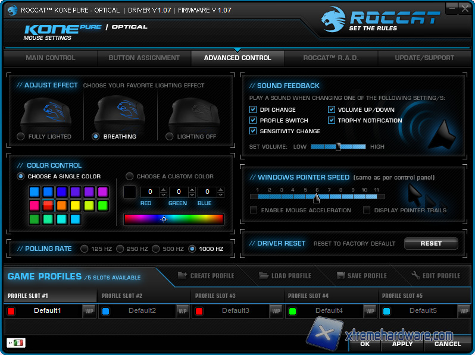Select the 500 Hz polling rate
This screenshot has height=355, width=475.
click(156, 249)
